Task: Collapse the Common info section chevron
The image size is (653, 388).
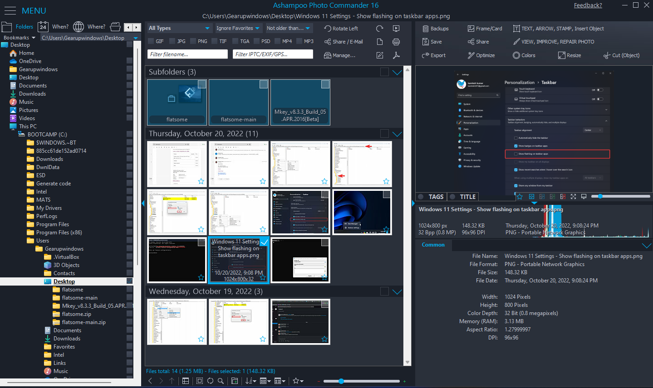Action: 647,245
